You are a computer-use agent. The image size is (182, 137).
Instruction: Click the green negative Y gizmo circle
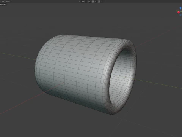pyautogui.click(x=177, y=11)
